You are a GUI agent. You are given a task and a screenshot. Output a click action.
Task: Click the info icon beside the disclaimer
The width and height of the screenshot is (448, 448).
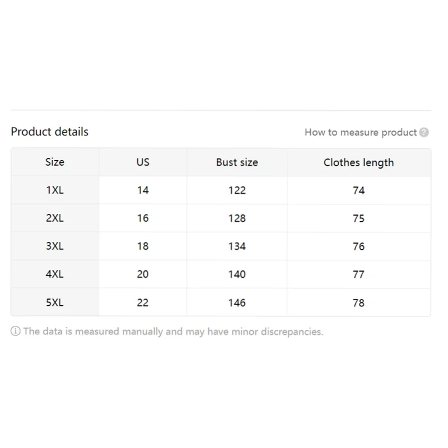point(16,331)
